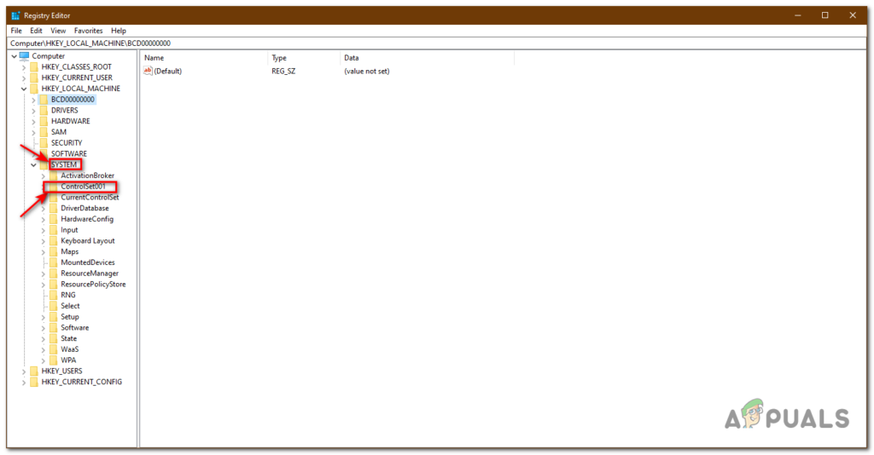Click the SECURITY folder icon
This screenshot has height=455, width=874.
[44, 143]
